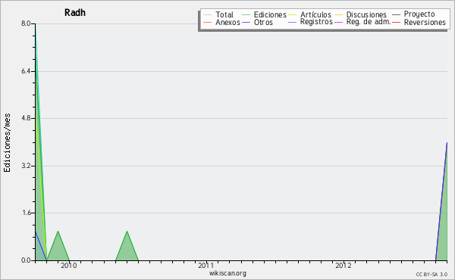
Task: Click the 8.0 y-axis value
Action: [26, 23]
